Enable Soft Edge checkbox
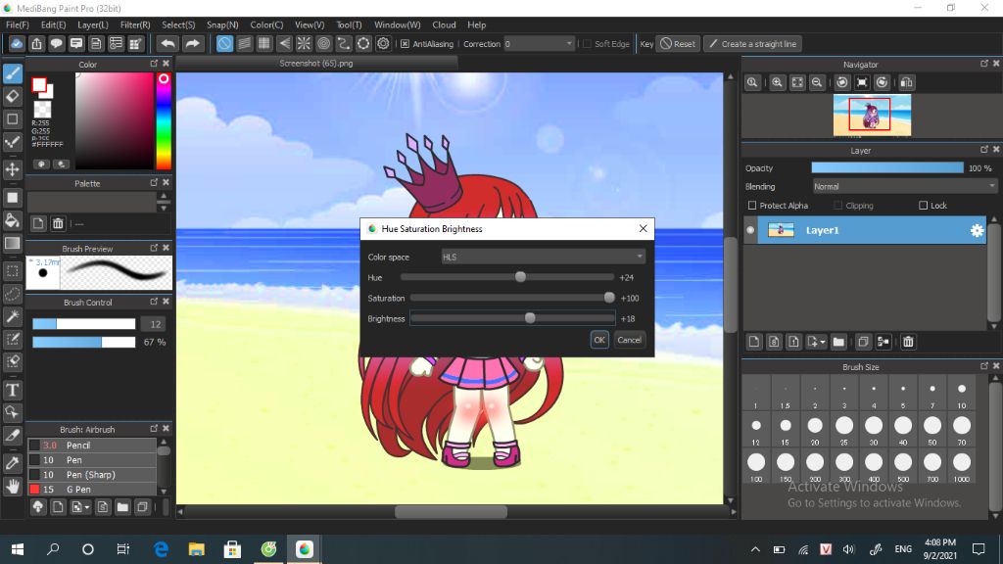This screenshot has width=1003, height=564. click(x=587, y=43)
